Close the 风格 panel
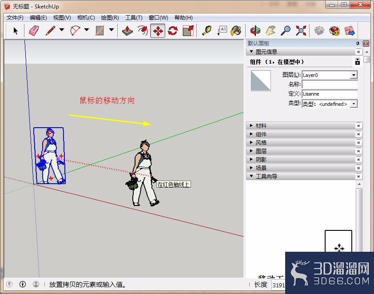Viewport: 374px width, 294px height. coord(358,143)
